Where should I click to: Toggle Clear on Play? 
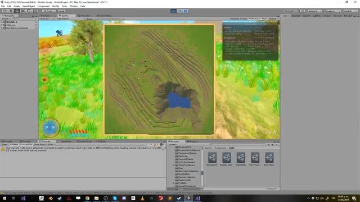26,145
